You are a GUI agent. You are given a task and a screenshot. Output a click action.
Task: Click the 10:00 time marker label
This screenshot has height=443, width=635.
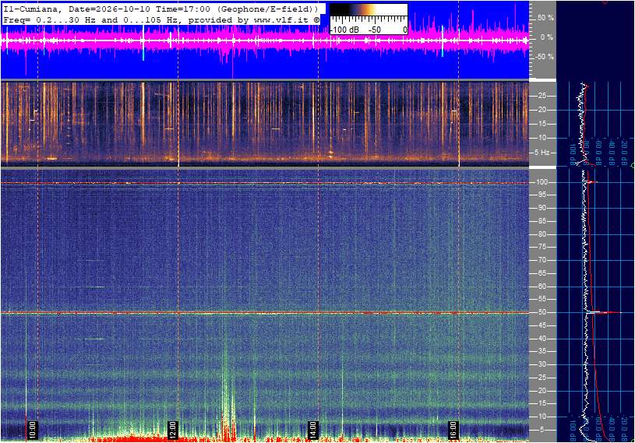click(33, 429)
